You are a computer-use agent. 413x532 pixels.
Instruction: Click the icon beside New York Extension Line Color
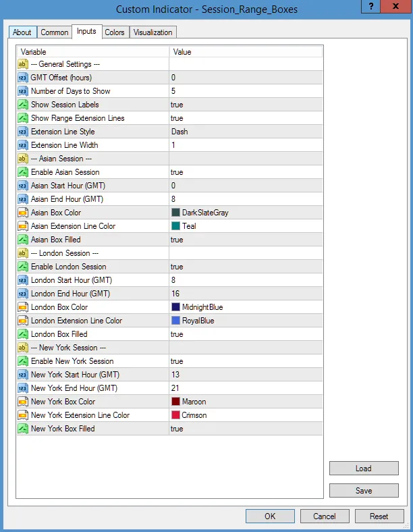(23, 415)
